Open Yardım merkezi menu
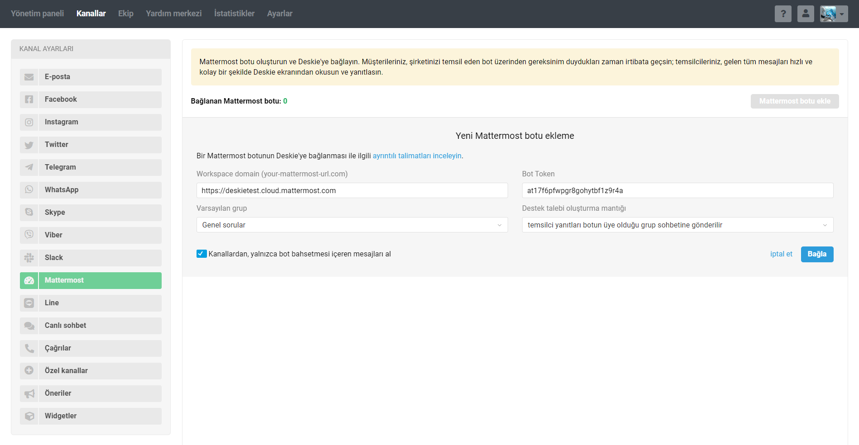 (x=174, y=14)
